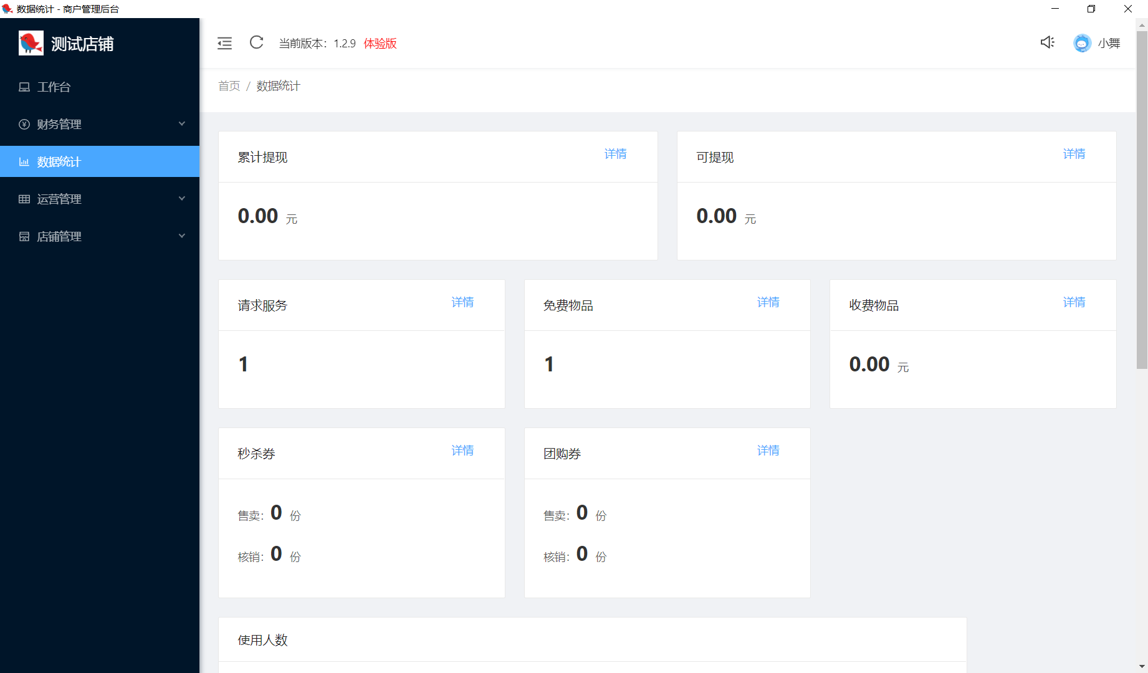Click the 工作台 laptop icon in the sidebar
1148x673 pixels.
point(24,87)
